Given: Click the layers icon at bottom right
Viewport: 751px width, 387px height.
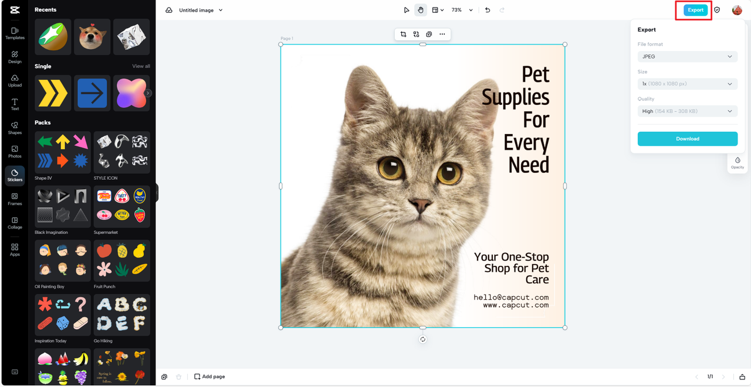Looking at the screenshot, I should (742, 376).
